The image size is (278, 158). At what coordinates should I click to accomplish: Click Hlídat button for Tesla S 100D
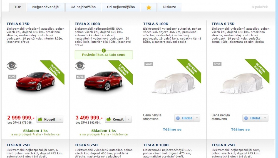184,118
